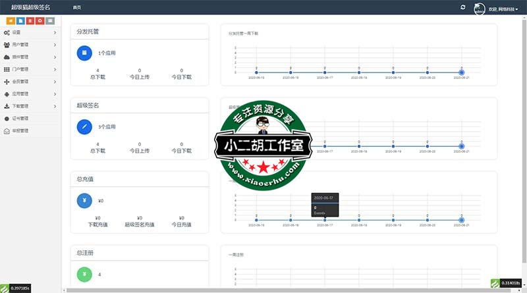Open the welcome user dropdown menu
The image size is (527, 293).
503,8
